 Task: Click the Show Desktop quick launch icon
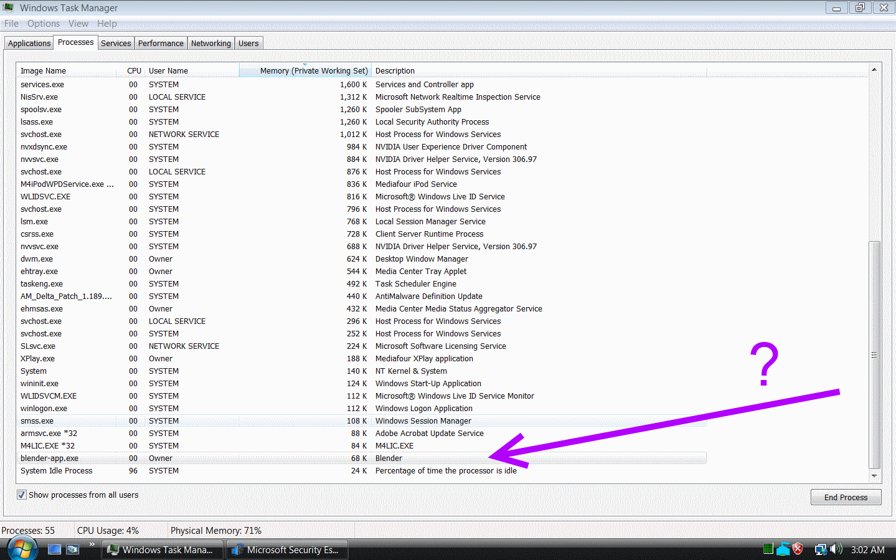55,549
